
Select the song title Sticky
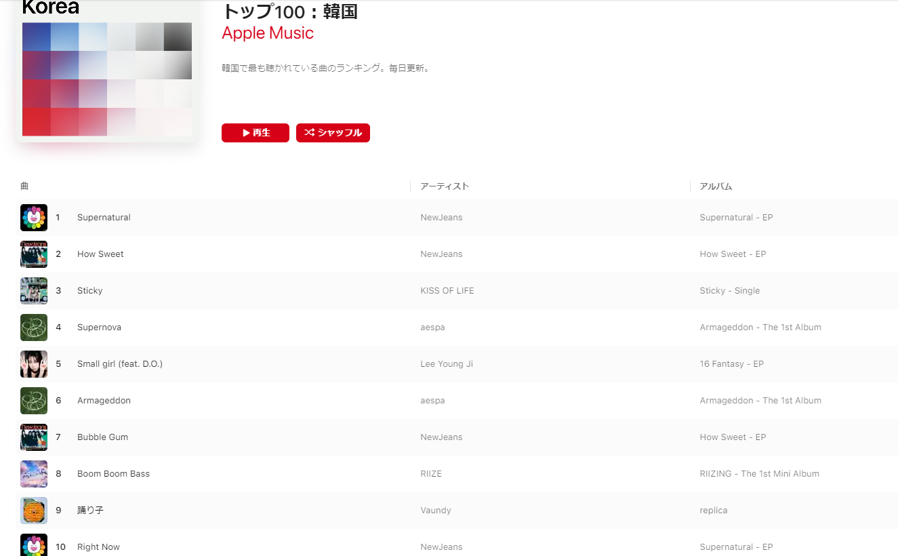[x=89, y=291]
